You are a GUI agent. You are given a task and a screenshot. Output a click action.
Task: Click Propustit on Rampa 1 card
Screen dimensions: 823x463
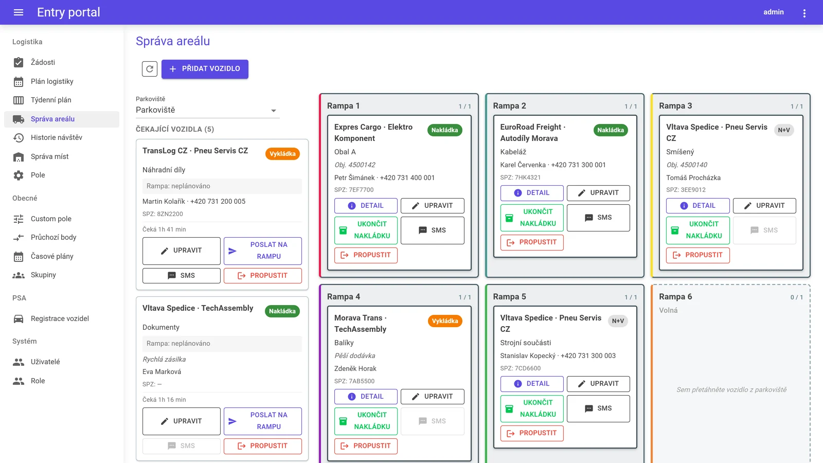[366, 255]
